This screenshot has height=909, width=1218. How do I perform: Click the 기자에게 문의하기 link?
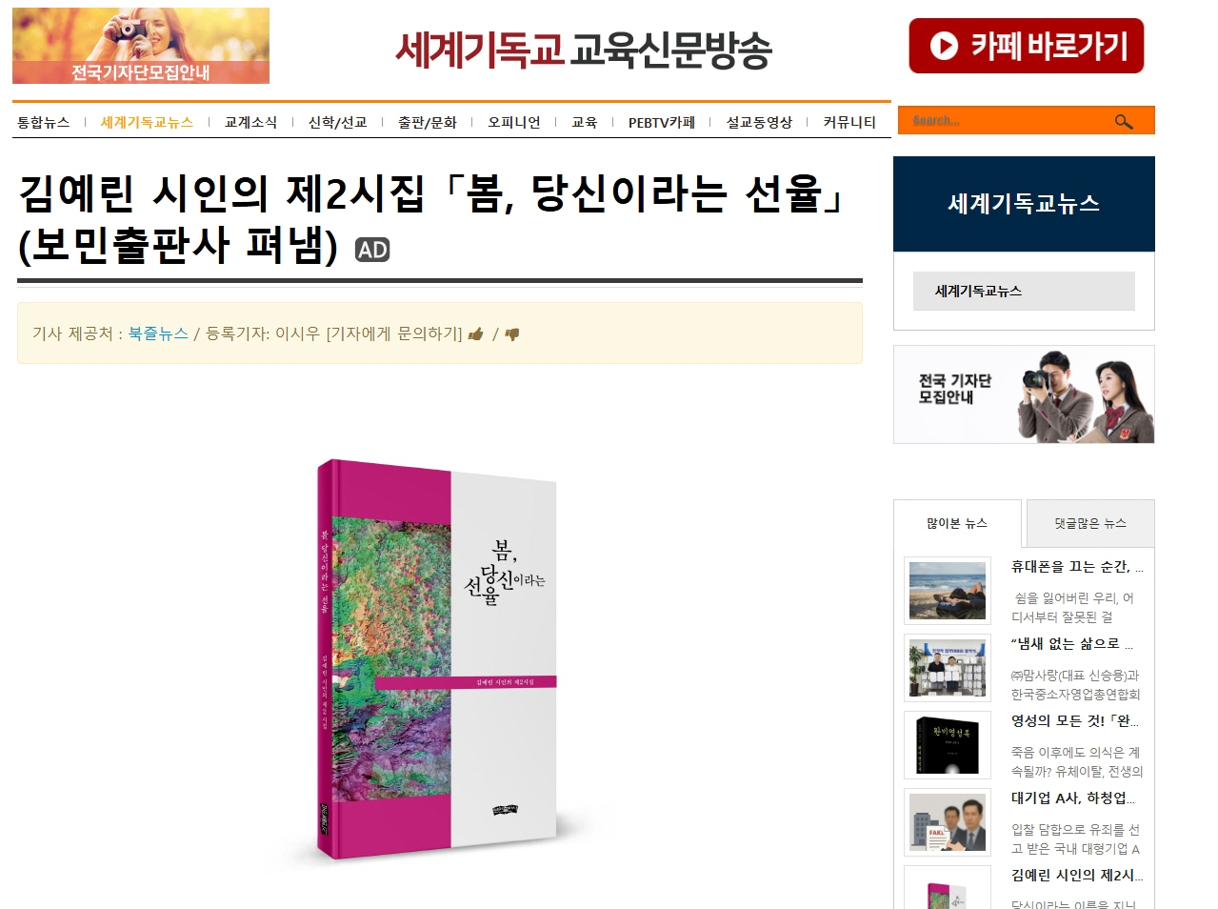[394, 333]
